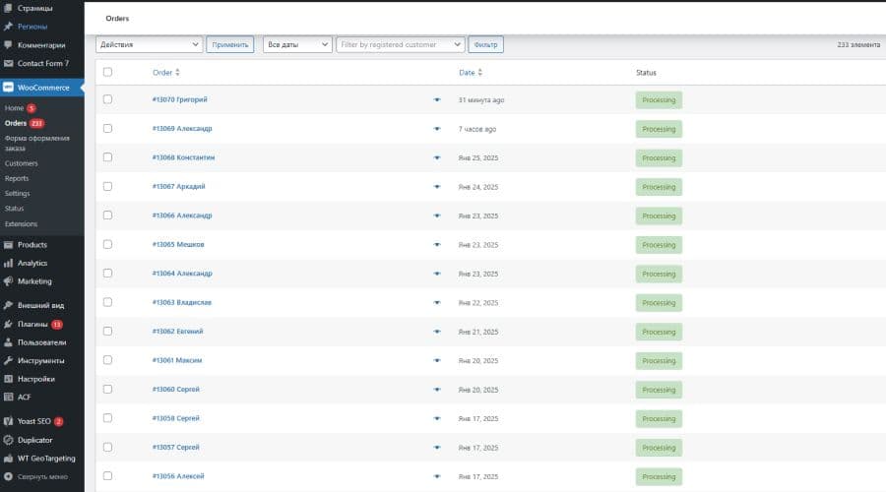886x492 pixels.
Task: Sort orders by the Date column header
Action: pos(470,72)
